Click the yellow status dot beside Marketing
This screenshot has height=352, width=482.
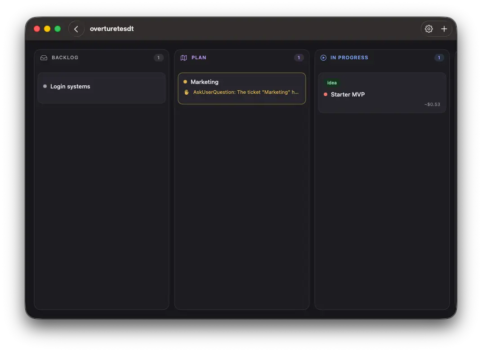pos(185,82)
